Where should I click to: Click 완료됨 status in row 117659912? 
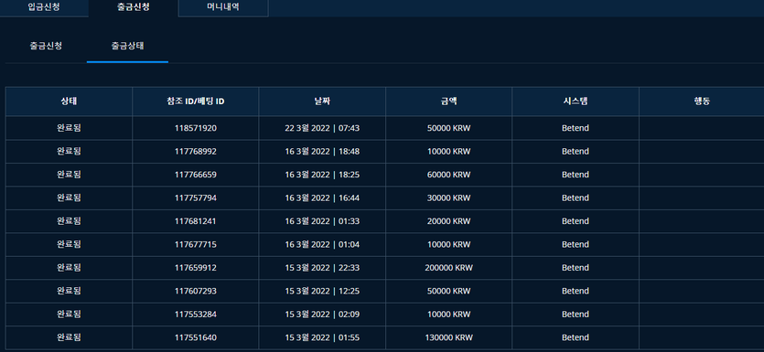[x=69, y=268]
